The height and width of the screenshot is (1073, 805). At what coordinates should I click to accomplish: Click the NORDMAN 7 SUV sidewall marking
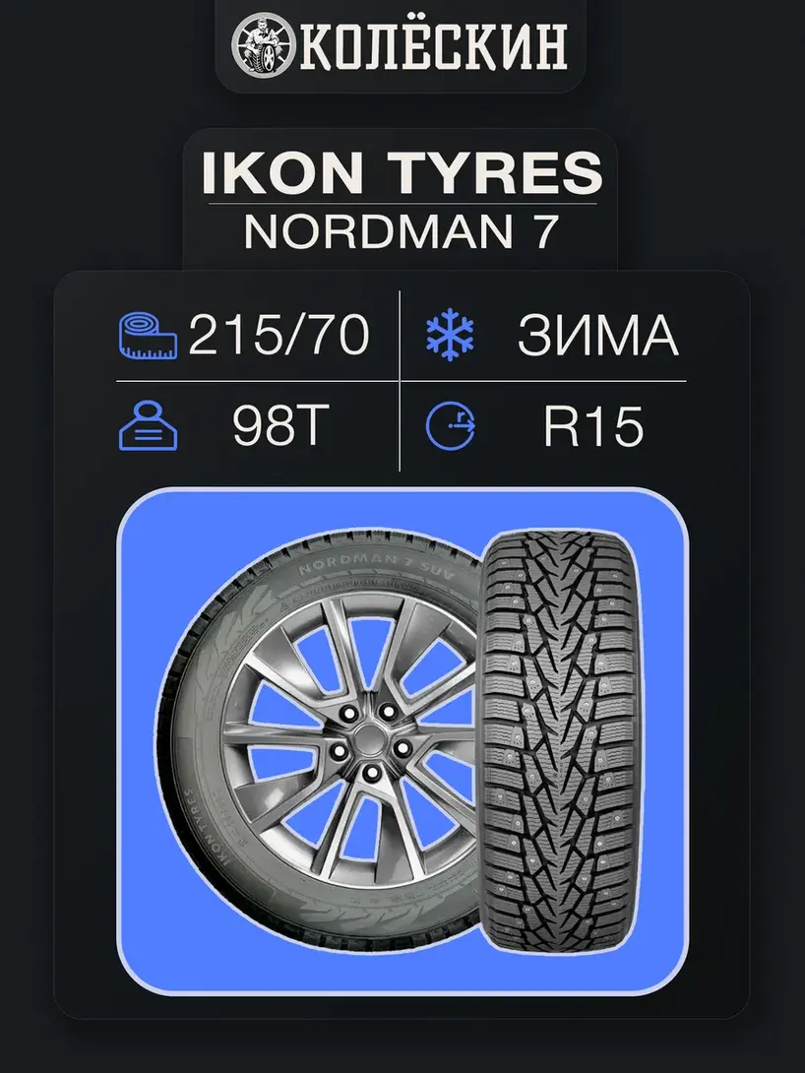[376, 567]
